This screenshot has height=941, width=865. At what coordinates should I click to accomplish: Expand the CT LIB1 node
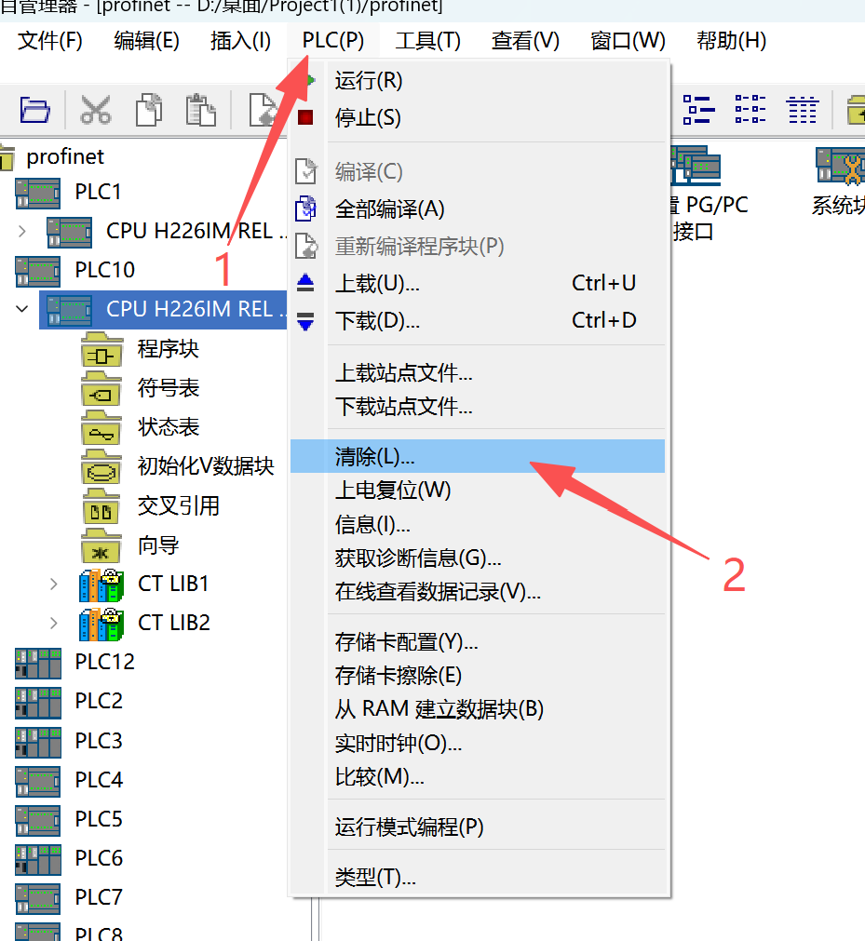pyautogui.click(x=54, y=584)
